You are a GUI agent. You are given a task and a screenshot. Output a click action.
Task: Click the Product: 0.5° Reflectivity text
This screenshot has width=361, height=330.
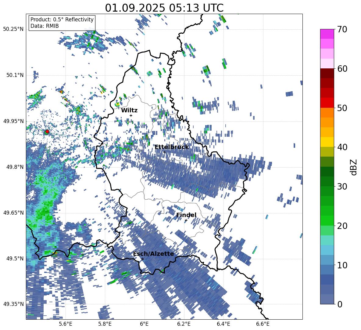[62, 20]
